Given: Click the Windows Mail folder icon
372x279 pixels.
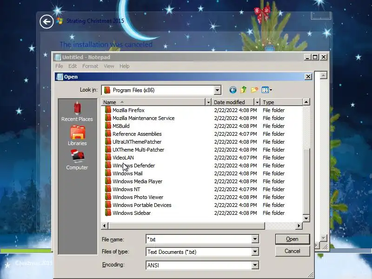Looking at the screenshot, I should 108,173.
